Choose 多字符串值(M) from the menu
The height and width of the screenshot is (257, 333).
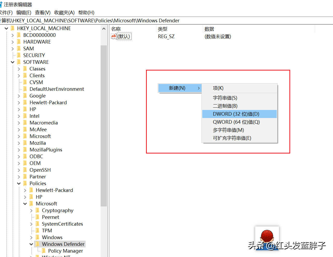(240, 130)
